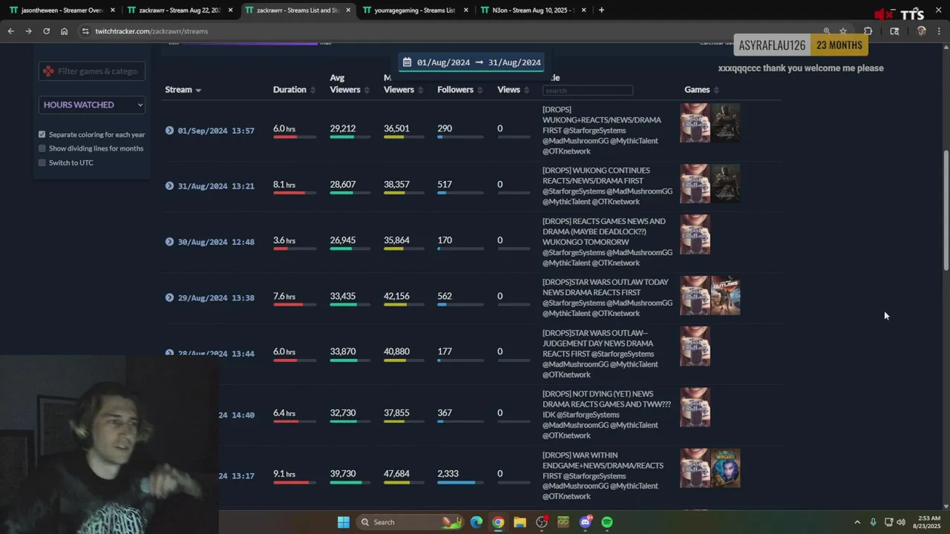The height and width of the screenshot is (534, 950).
Task: Sort table by Games column
Action: 701,90
